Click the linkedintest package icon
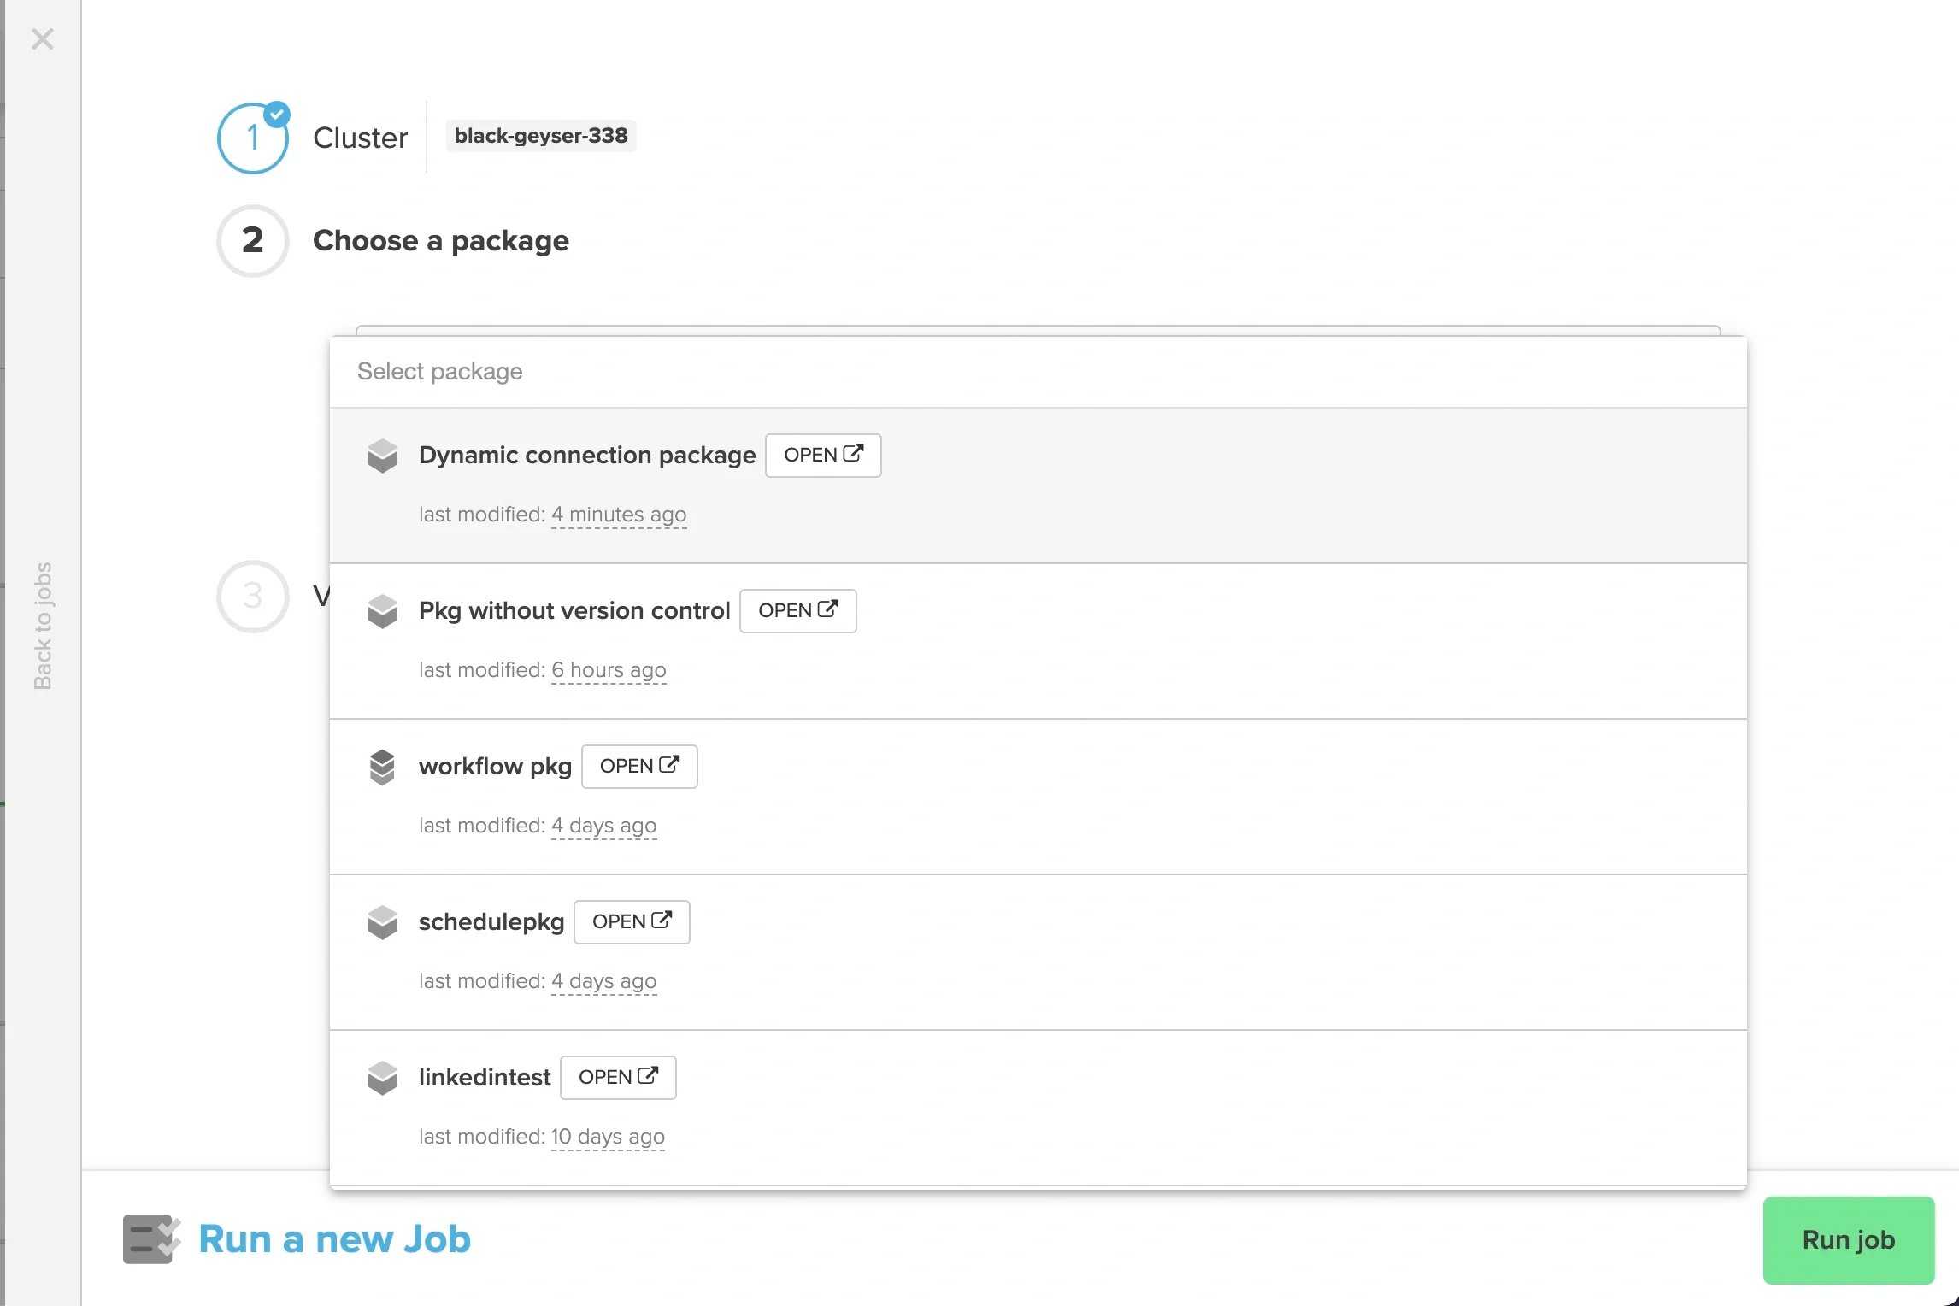This screenshot has width=1959, height=1306. (382, 1078)
